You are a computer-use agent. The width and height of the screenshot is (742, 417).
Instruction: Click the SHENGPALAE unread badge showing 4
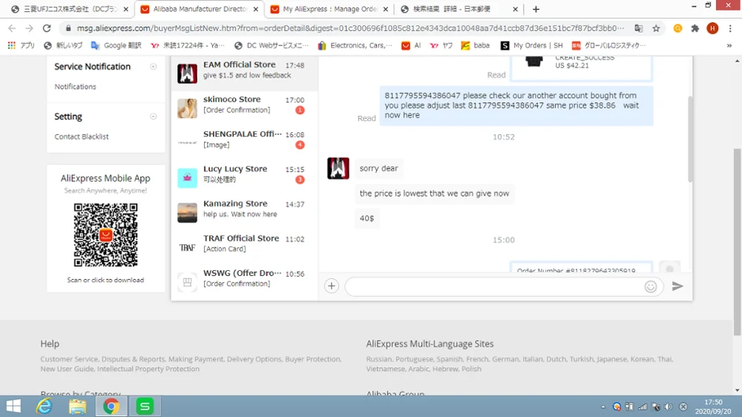click(300, 145)
